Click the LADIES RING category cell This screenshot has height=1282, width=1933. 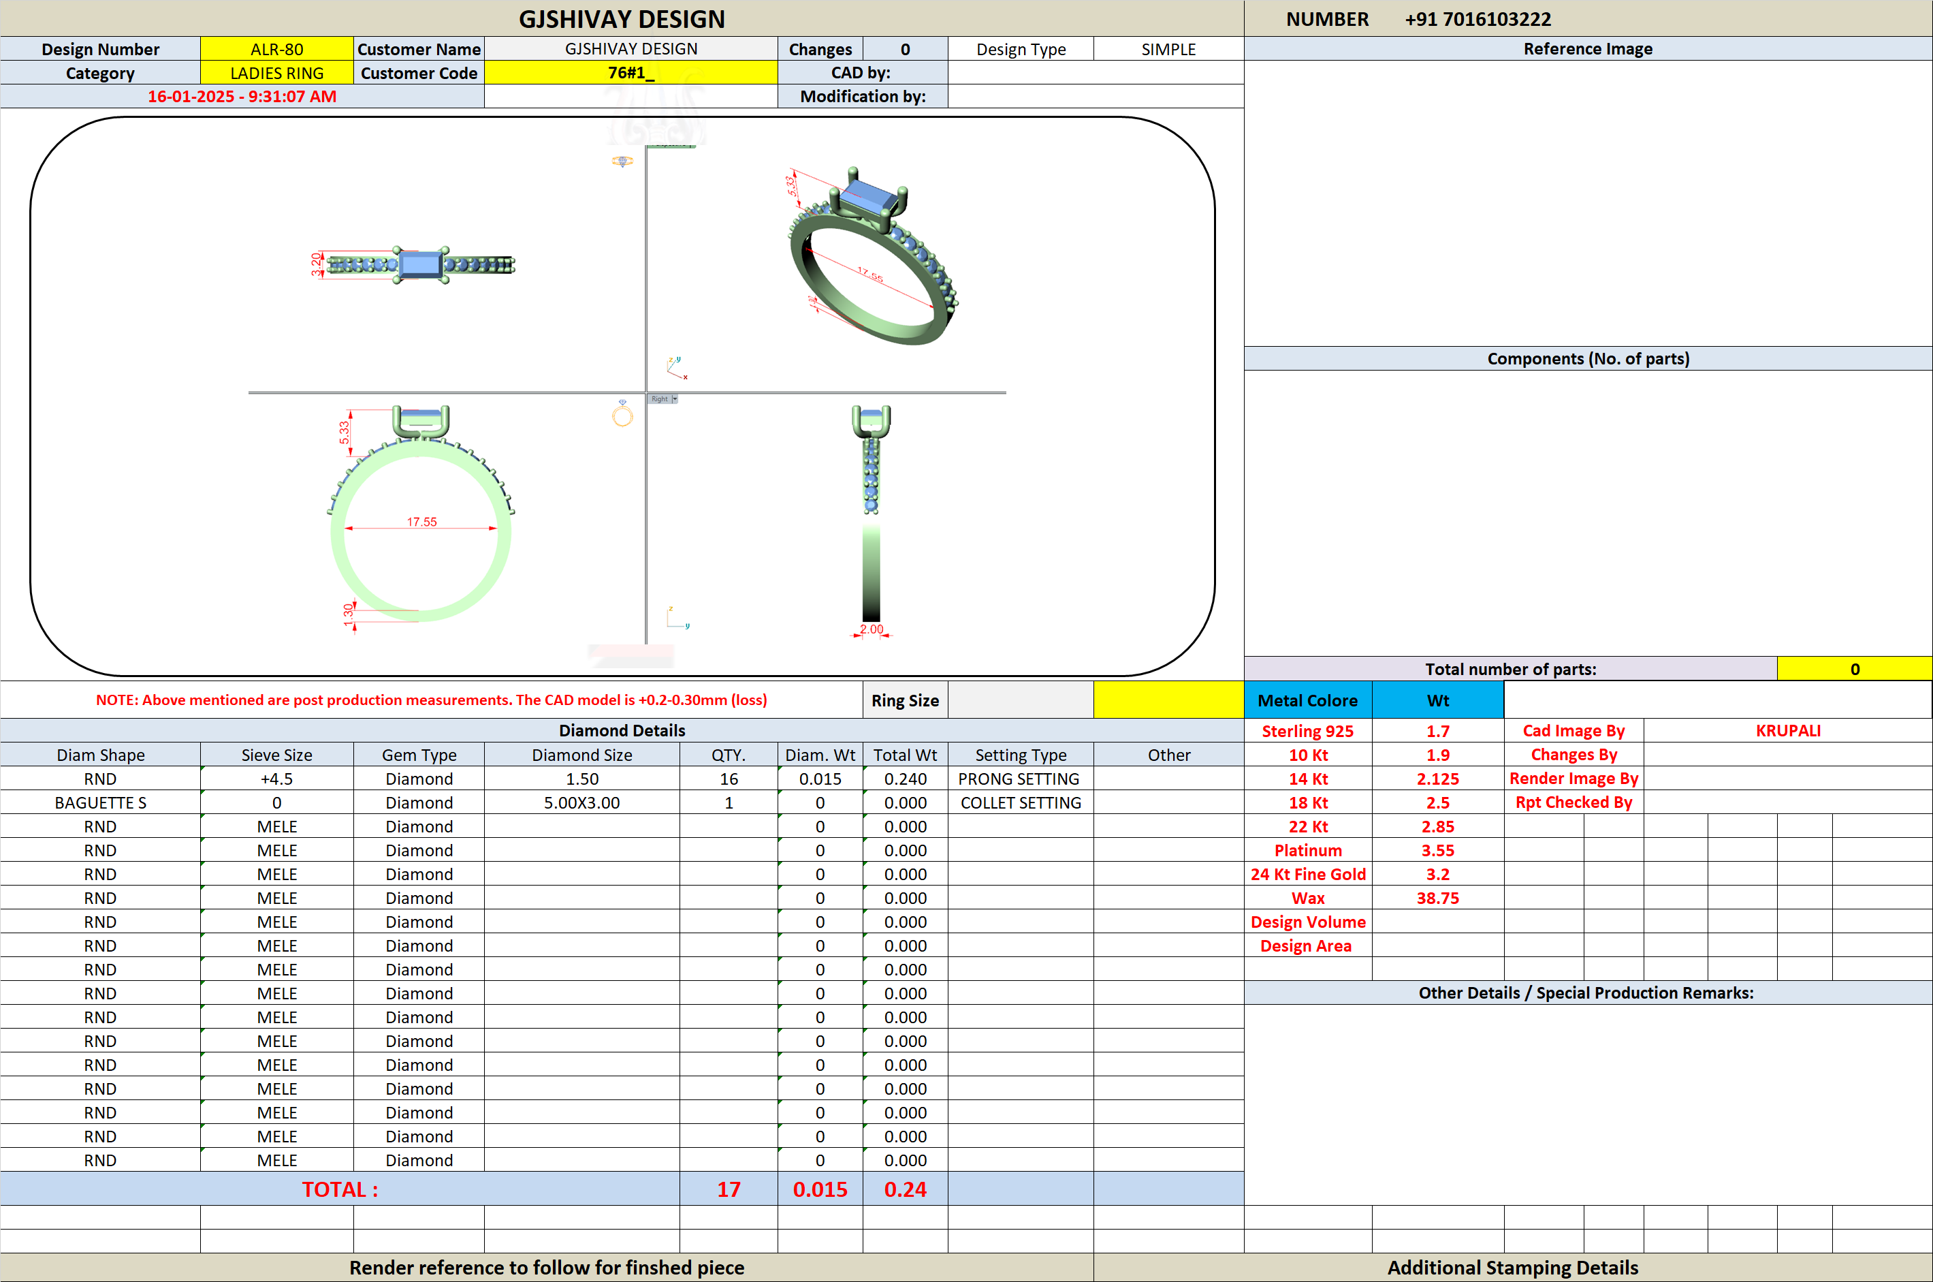coord(277,73)
